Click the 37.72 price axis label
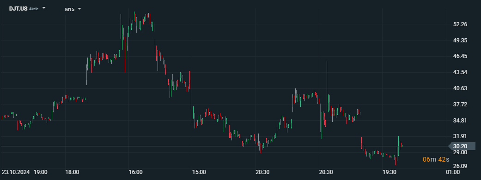The width and height of the screenshot is (481, 180). tap(460, 105)
